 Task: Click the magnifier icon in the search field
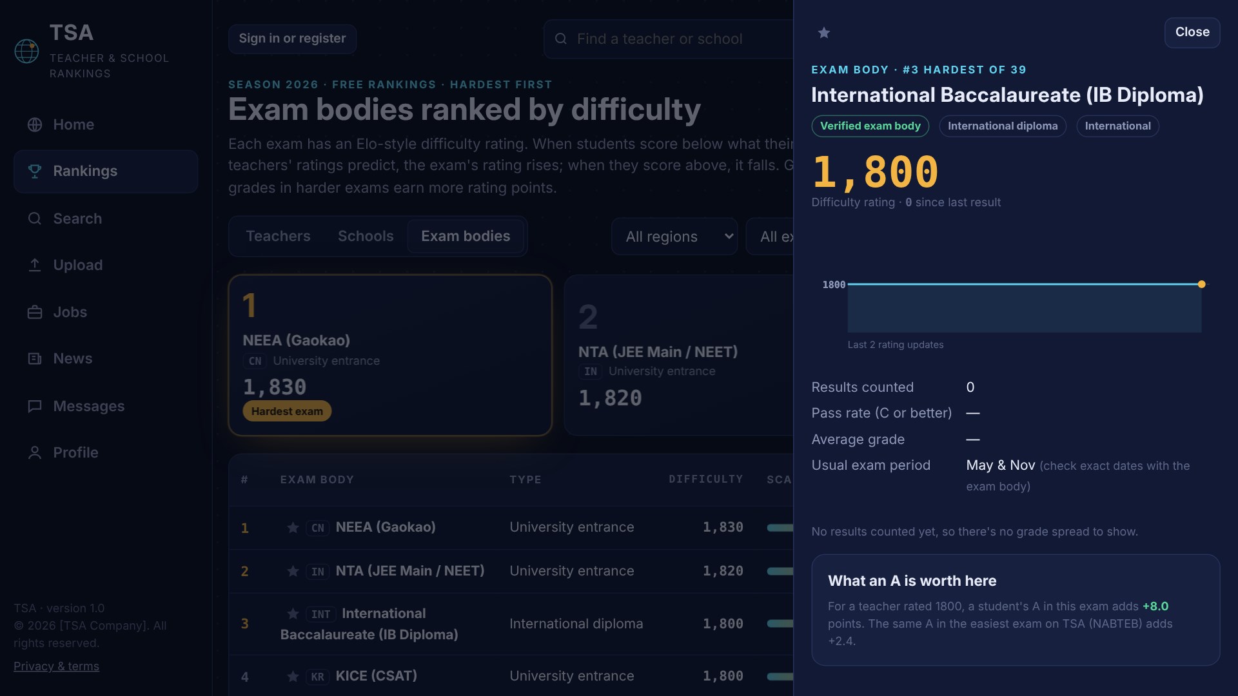[x=561, y=39]
